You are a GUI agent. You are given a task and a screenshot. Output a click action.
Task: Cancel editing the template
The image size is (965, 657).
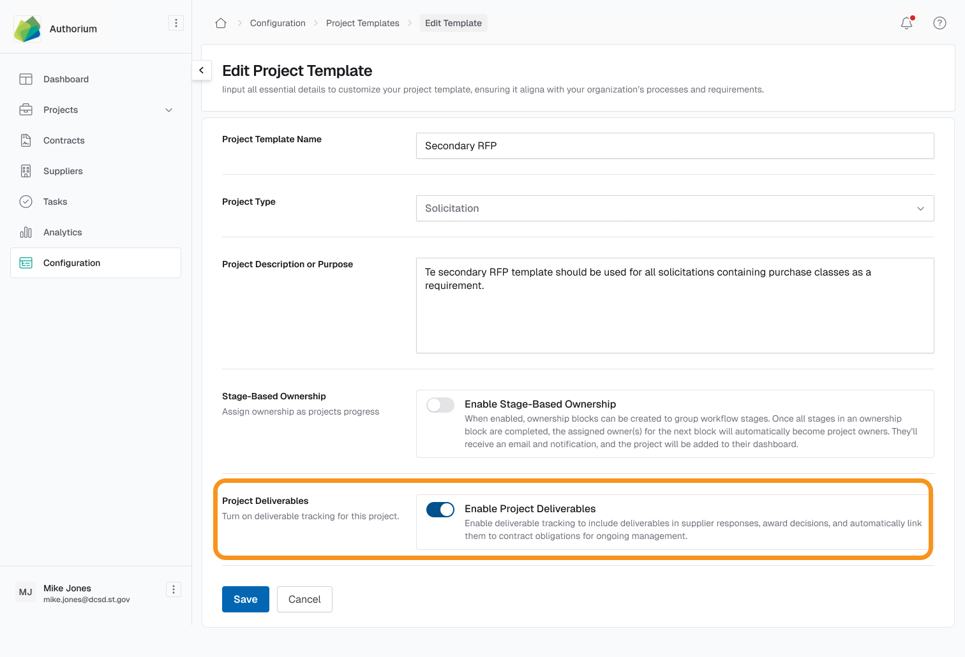[x=304, y=599]
